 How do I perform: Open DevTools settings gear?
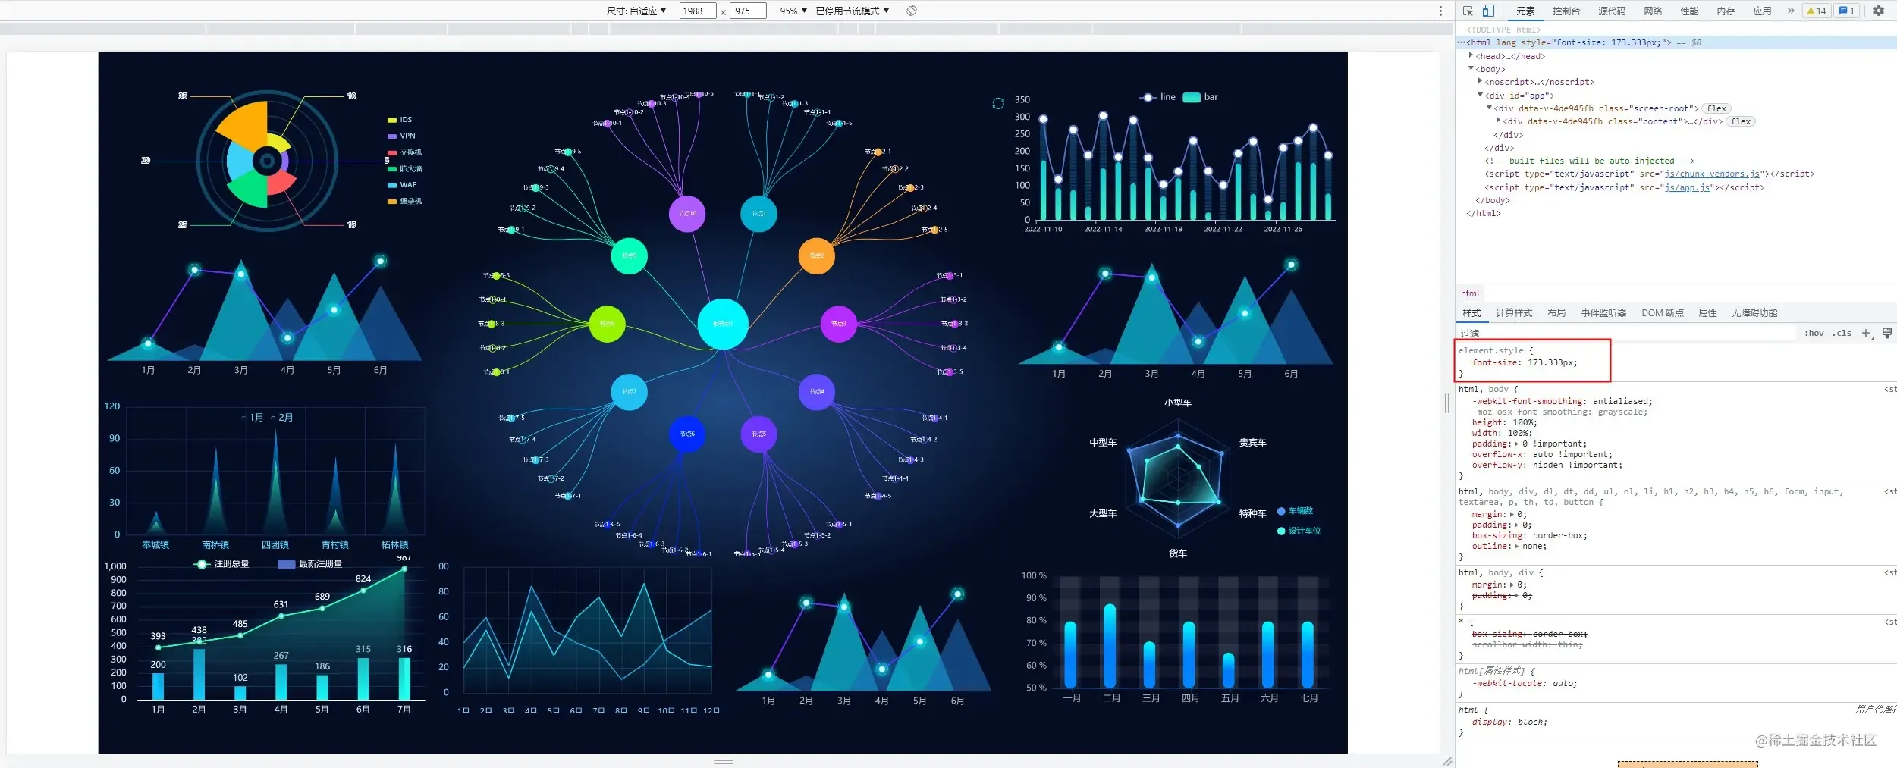[1878, 11]
